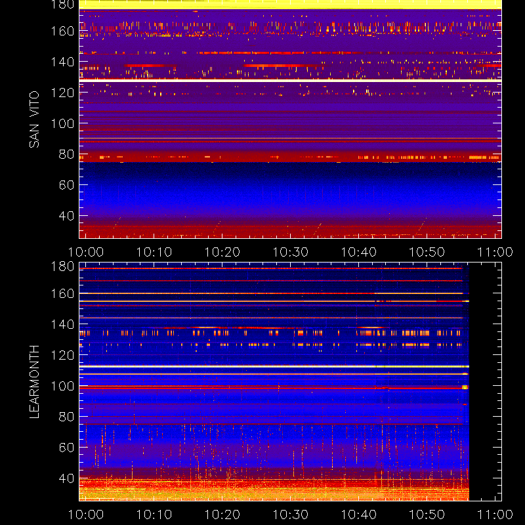This screenshot has height=525, width=525.
Task: Select the 160 tick label on SAN VITO axis
Action: [62, 31]
